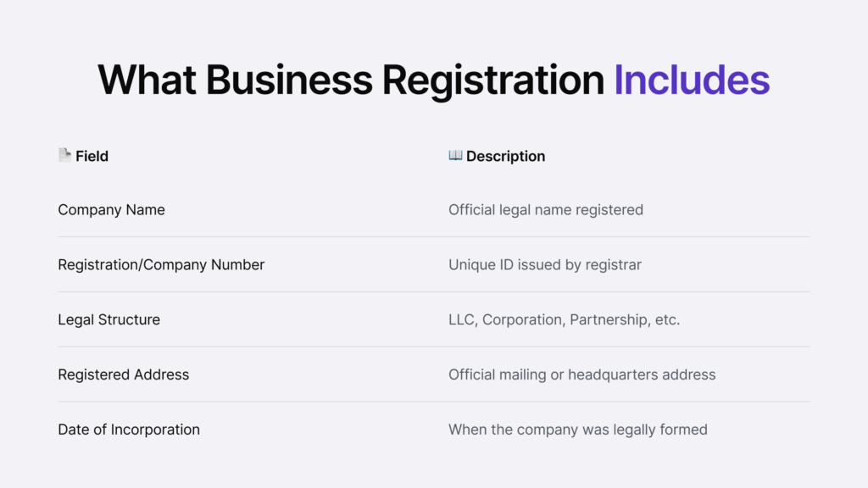Select the Company Name cell

pyautogui.click(x=111, y=209)
